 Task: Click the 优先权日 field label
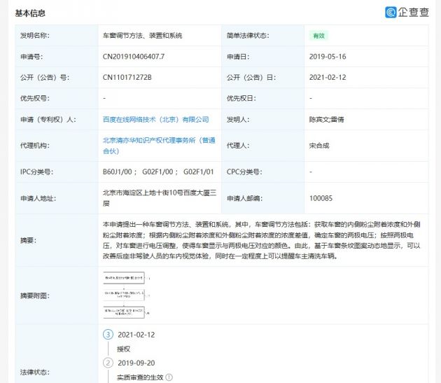coord(241,98)
